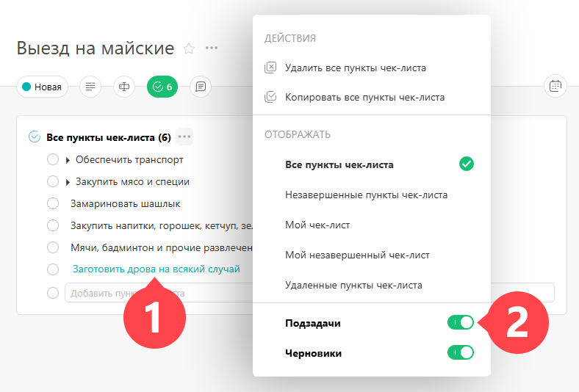Open the link Заготовить дрова на всякий случай
This screenshot has height=392, width=579.
click(x=157, y=269)
